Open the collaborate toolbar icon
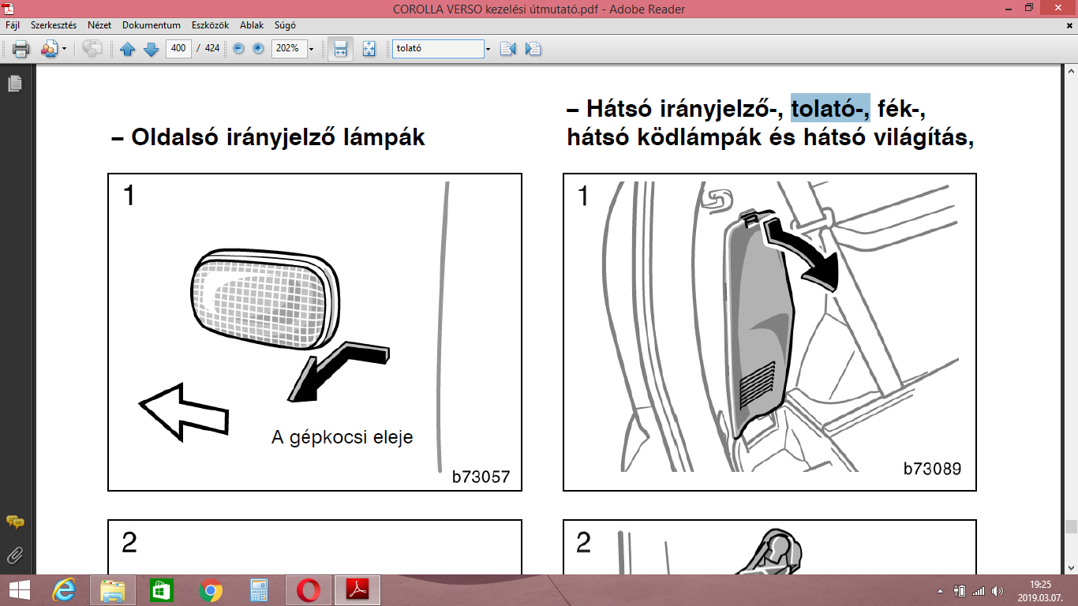The width and height of the screenshot is (1078, 606). [x=50, y=49]
